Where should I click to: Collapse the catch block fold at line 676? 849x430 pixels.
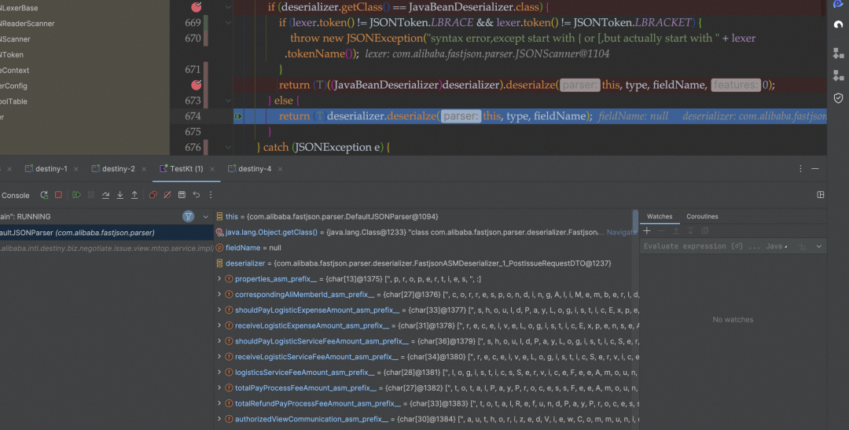(x=229, y=147)
